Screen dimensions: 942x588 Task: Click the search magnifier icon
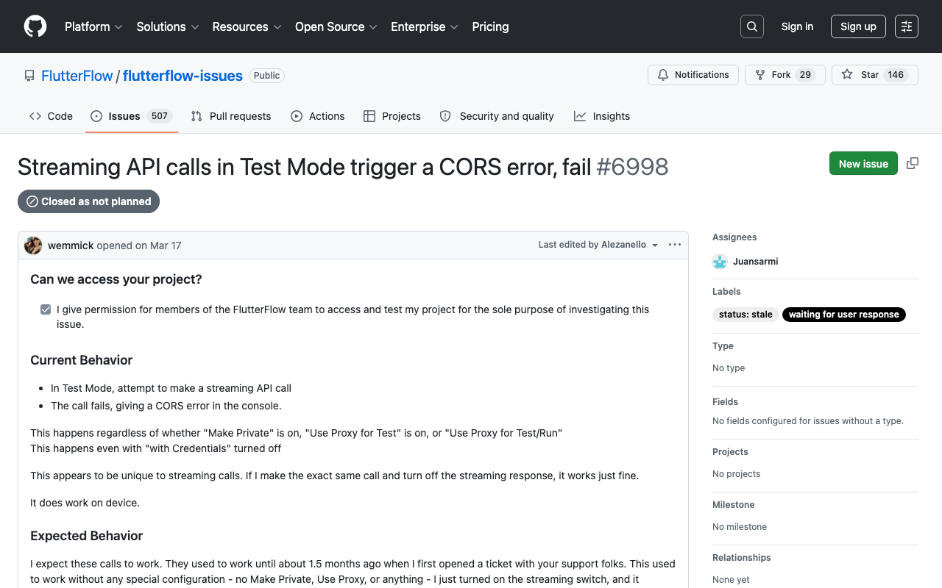(752, 26)
